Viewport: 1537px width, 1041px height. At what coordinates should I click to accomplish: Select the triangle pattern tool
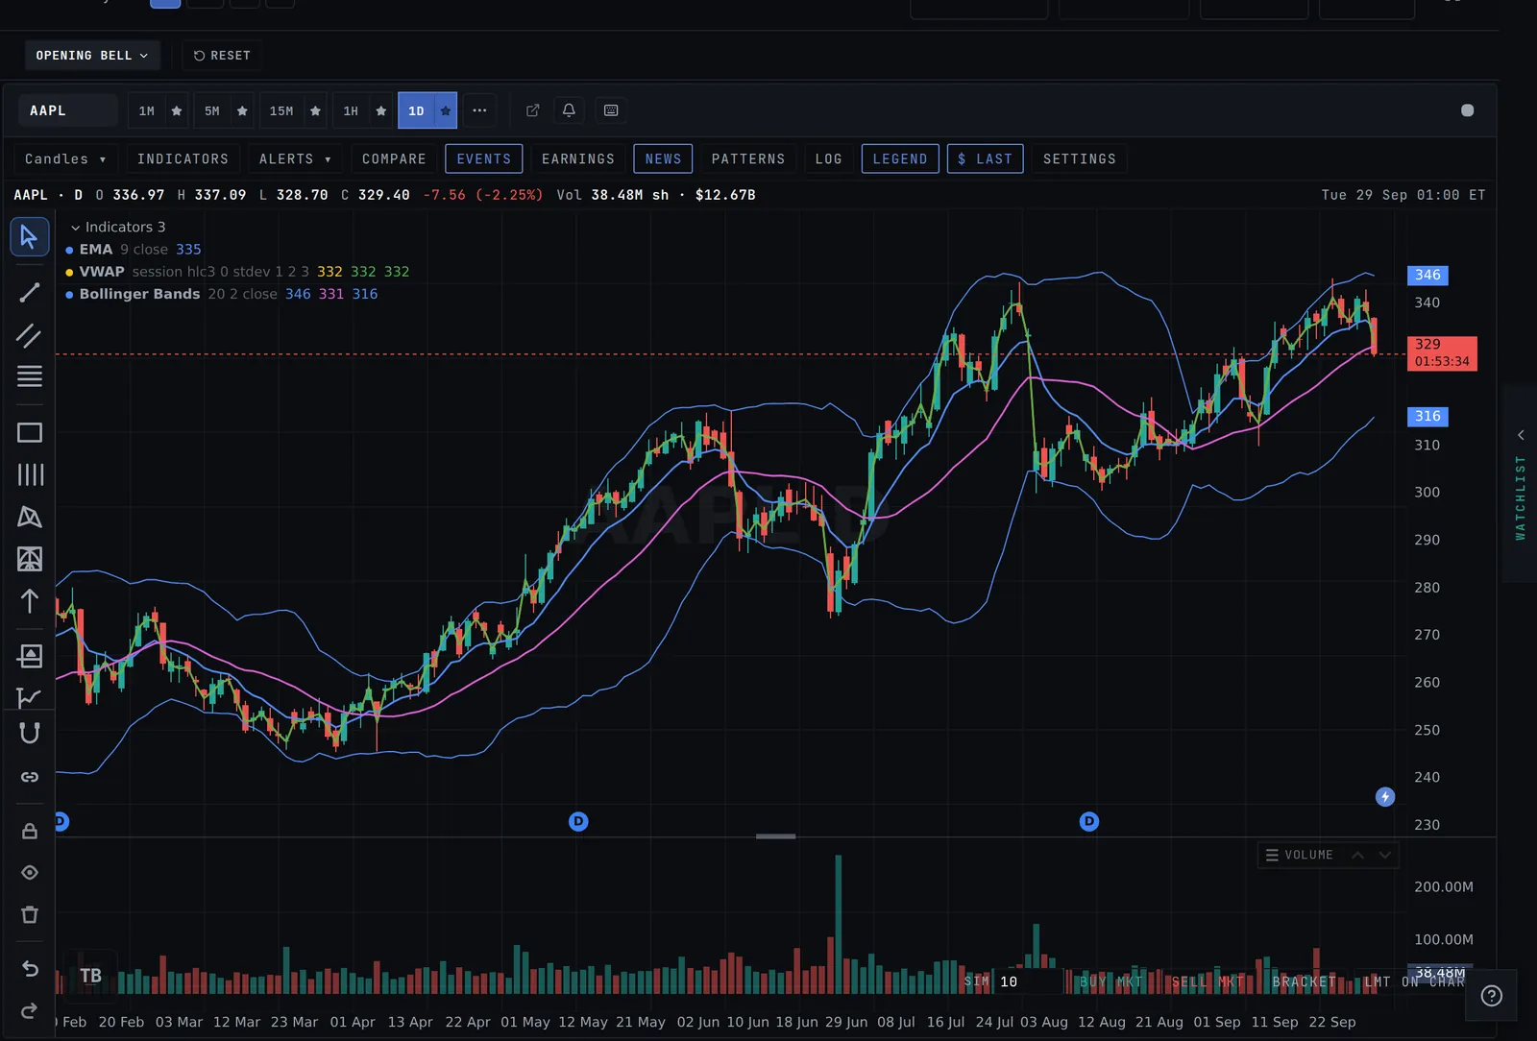click(x=30, y=517)
